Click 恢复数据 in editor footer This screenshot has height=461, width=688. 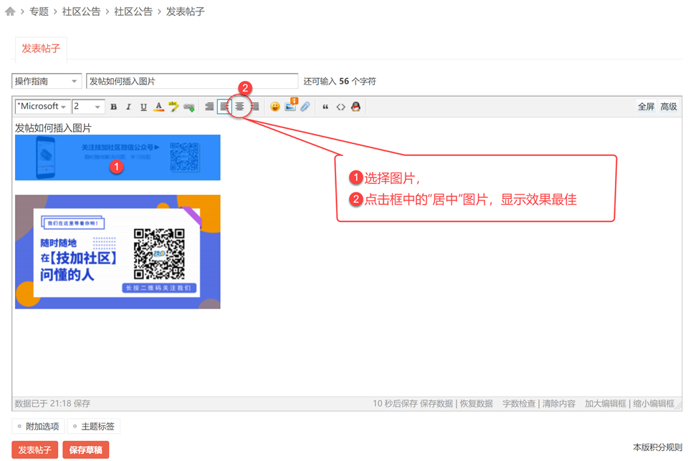[x=476, y=404]
